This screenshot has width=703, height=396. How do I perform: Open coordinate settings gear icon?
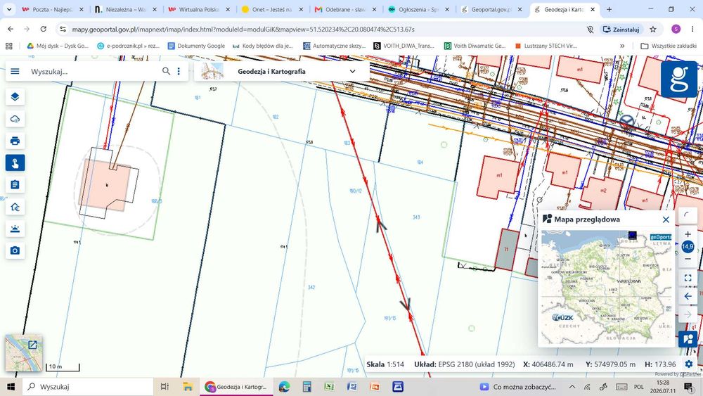coord(689,364)
